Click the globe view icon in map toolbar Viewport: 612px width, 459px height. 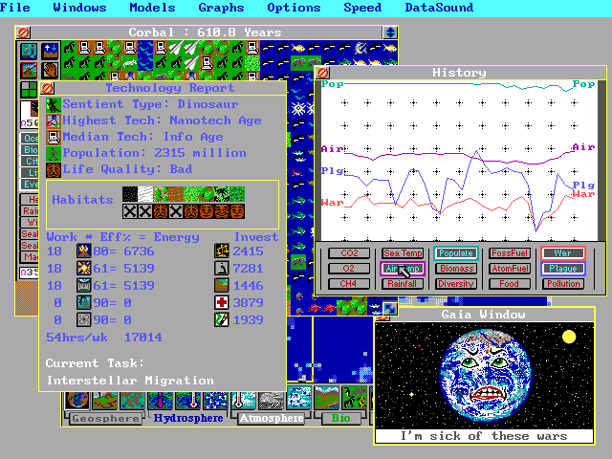tap(77, 400)
